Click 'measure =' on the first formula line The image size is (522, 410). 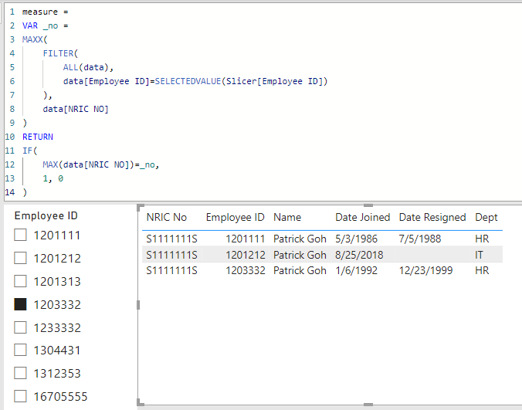[46, 12]
